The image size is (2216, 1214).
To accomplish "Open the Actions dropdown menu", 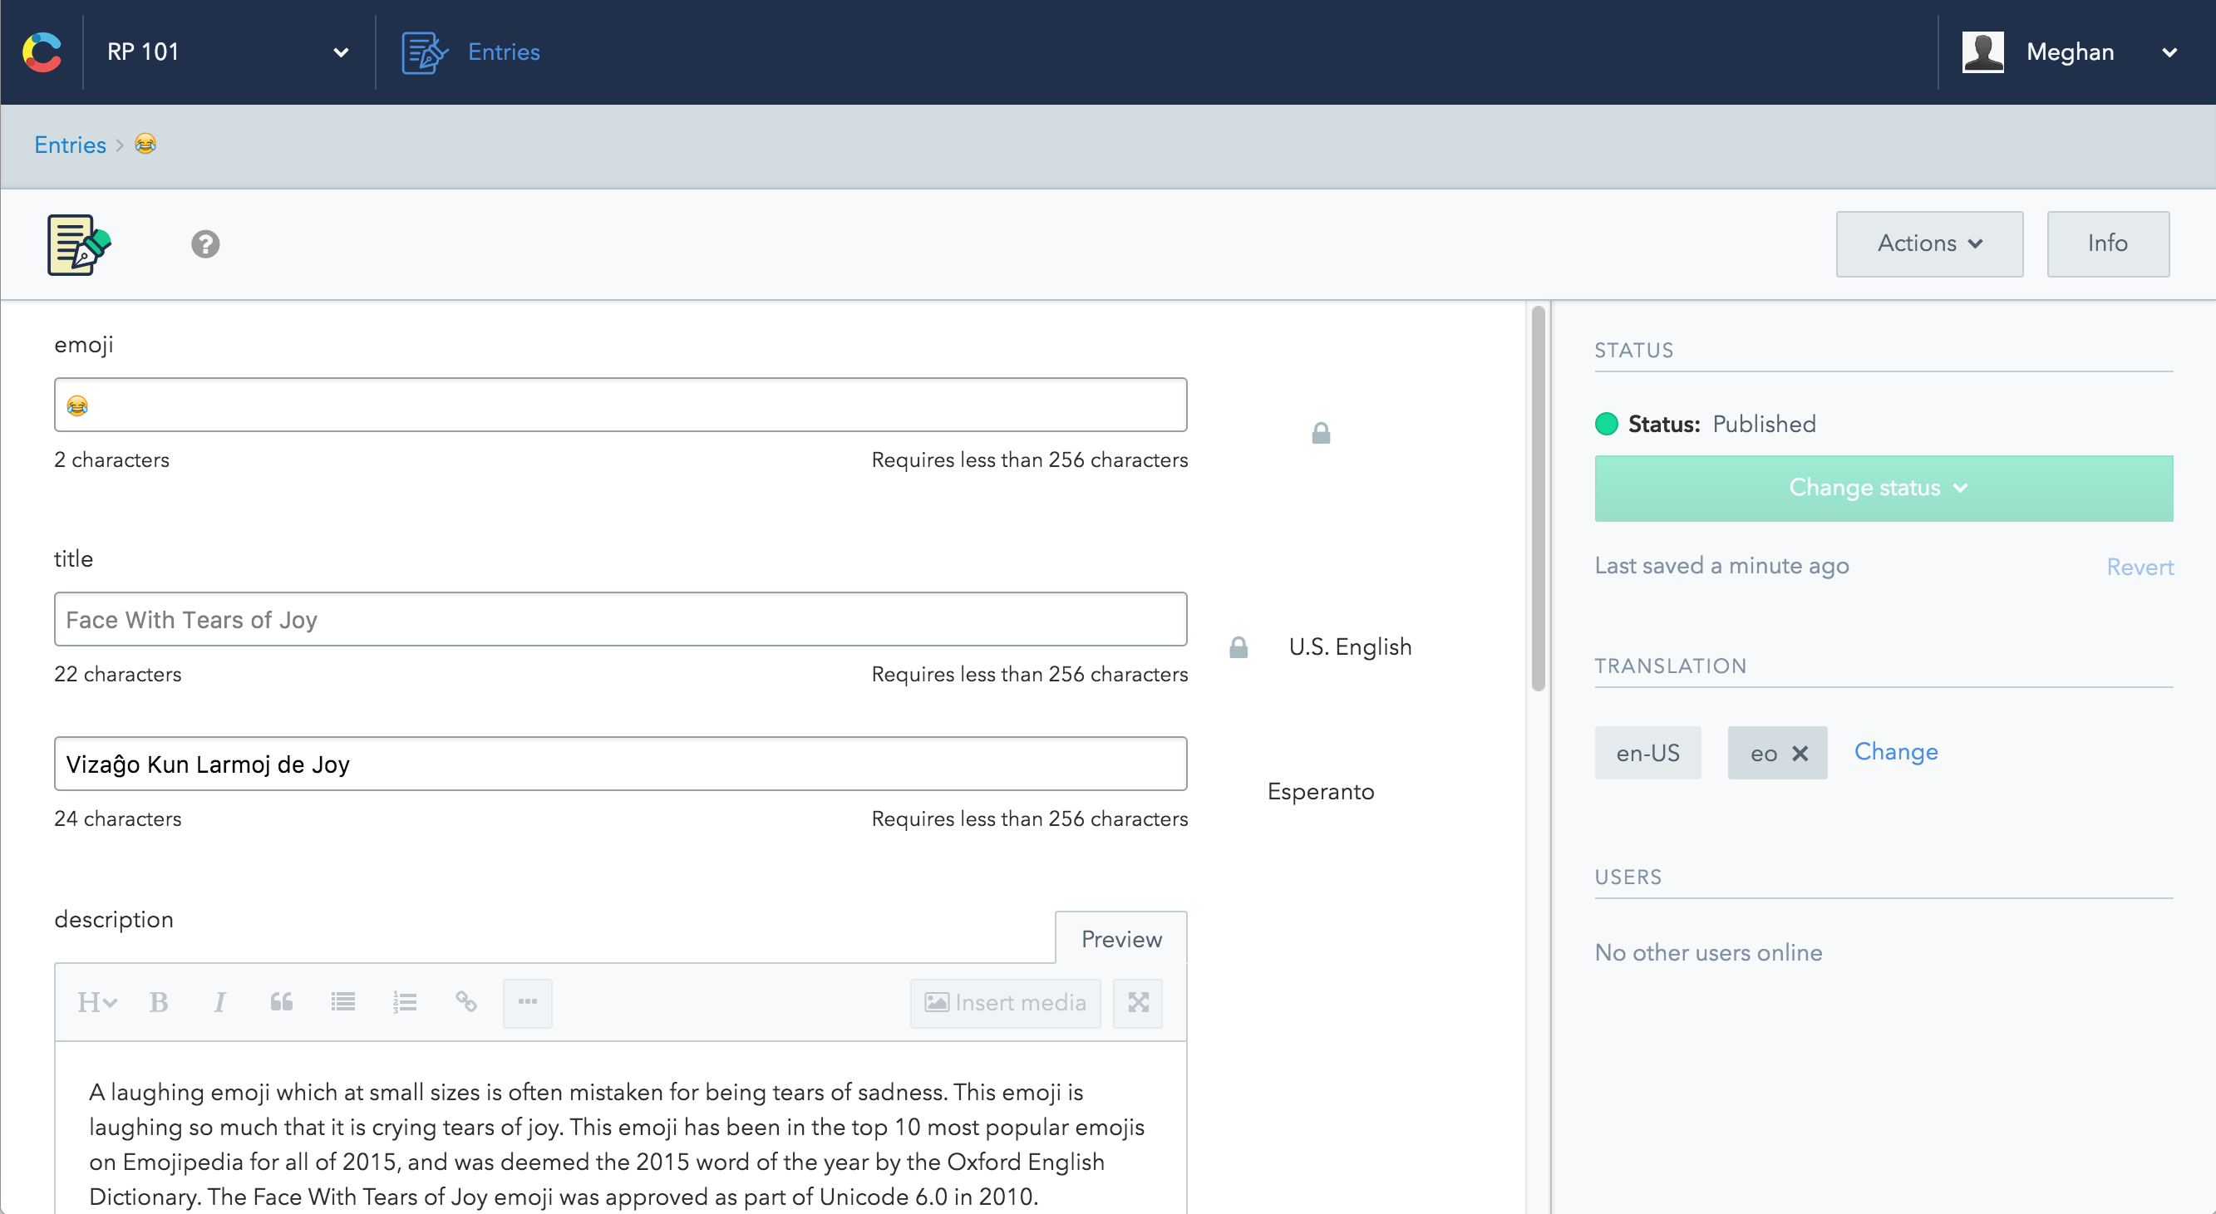I will click(1928, 244).
